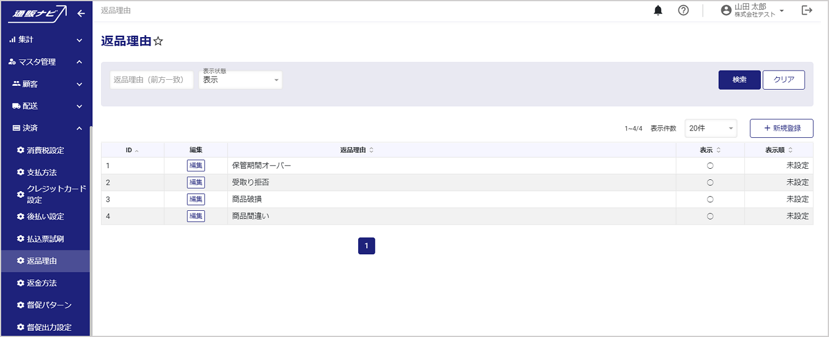
Task: Click the logout icon in header
Action: click(x=807, y=11)
